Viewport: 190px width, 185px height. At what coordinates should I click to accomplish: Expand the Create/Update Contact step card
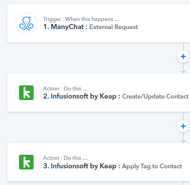pos(99,93)
